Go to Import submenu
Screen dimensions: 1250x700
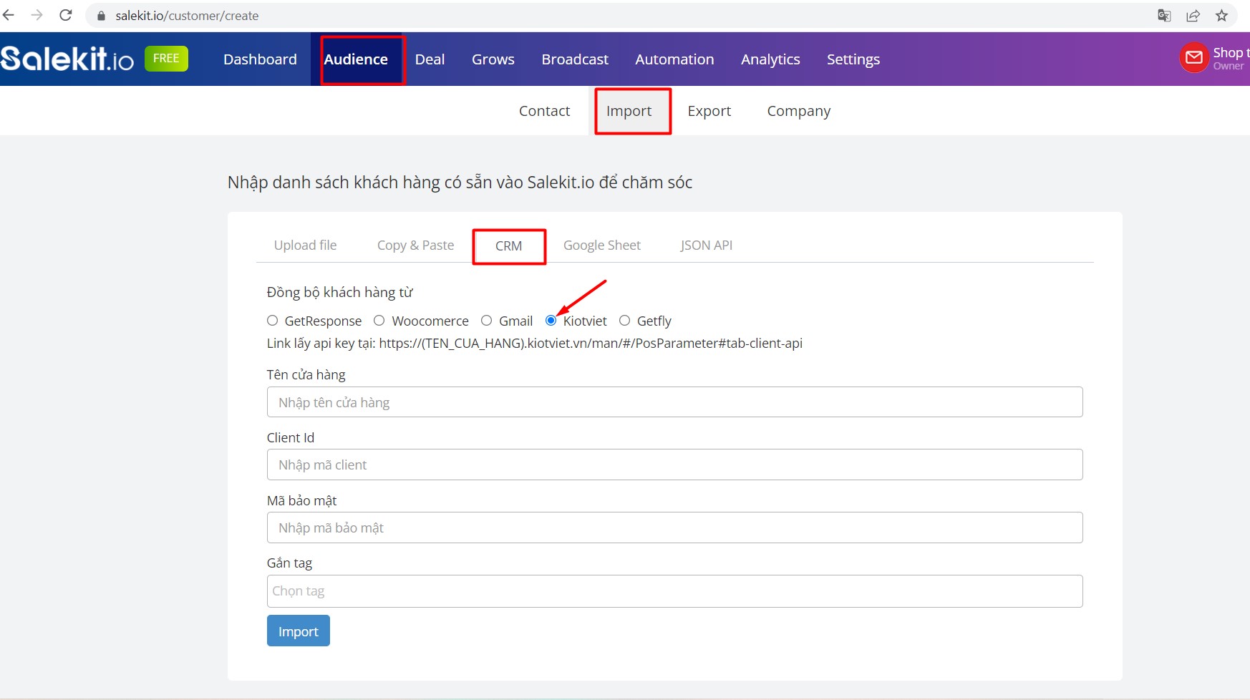629,111
